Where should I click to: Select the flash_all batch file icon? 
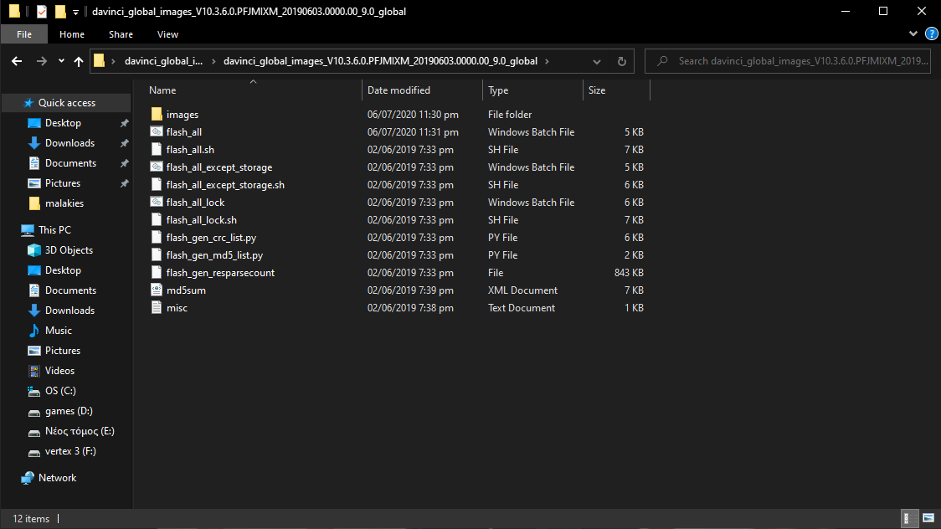tap(157, 132)
